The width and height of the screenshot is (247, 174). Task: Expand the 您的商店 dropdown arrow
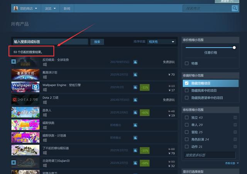(36, 8)
